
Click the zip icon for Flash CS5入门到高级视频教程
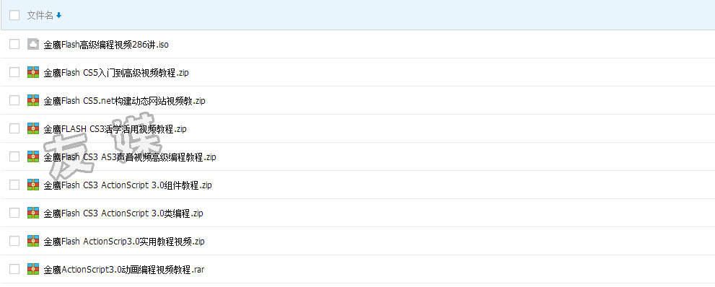click(33, 72)
